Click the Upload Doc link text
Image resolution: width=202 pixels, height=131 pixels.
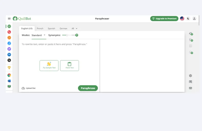pyautogui.click(x=31, y=88)
